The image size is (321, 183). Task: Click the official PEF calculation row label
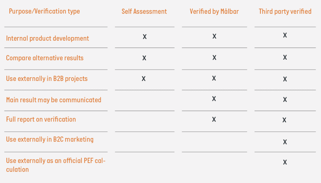[x=56, y=165]
